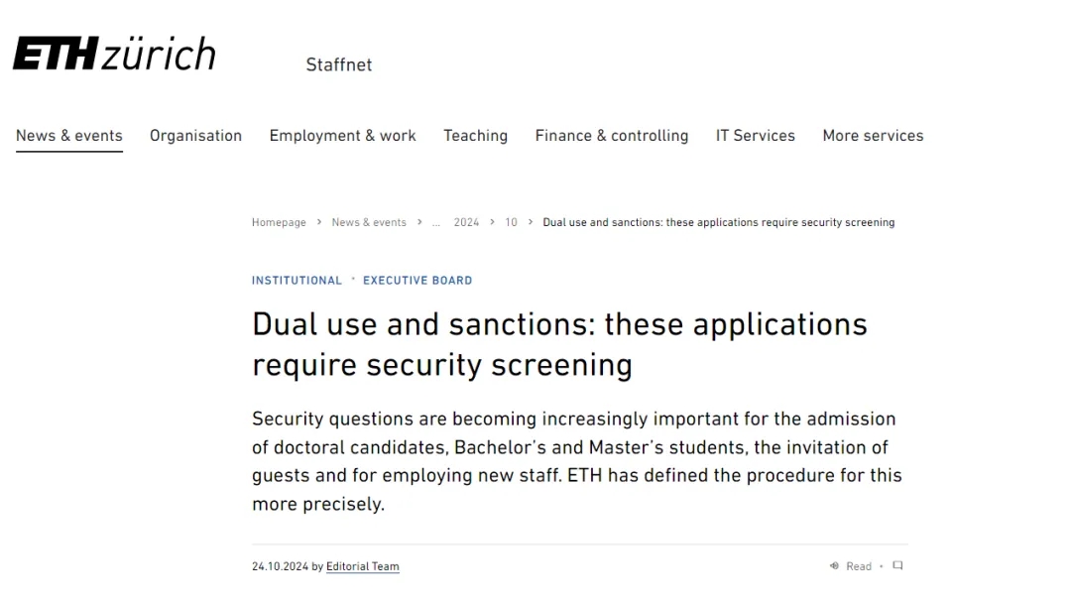The height and width of the screenshot is (603, 1071).
Task: Click News & events in the breadcrumb
Action: click(x=369, y=222)
